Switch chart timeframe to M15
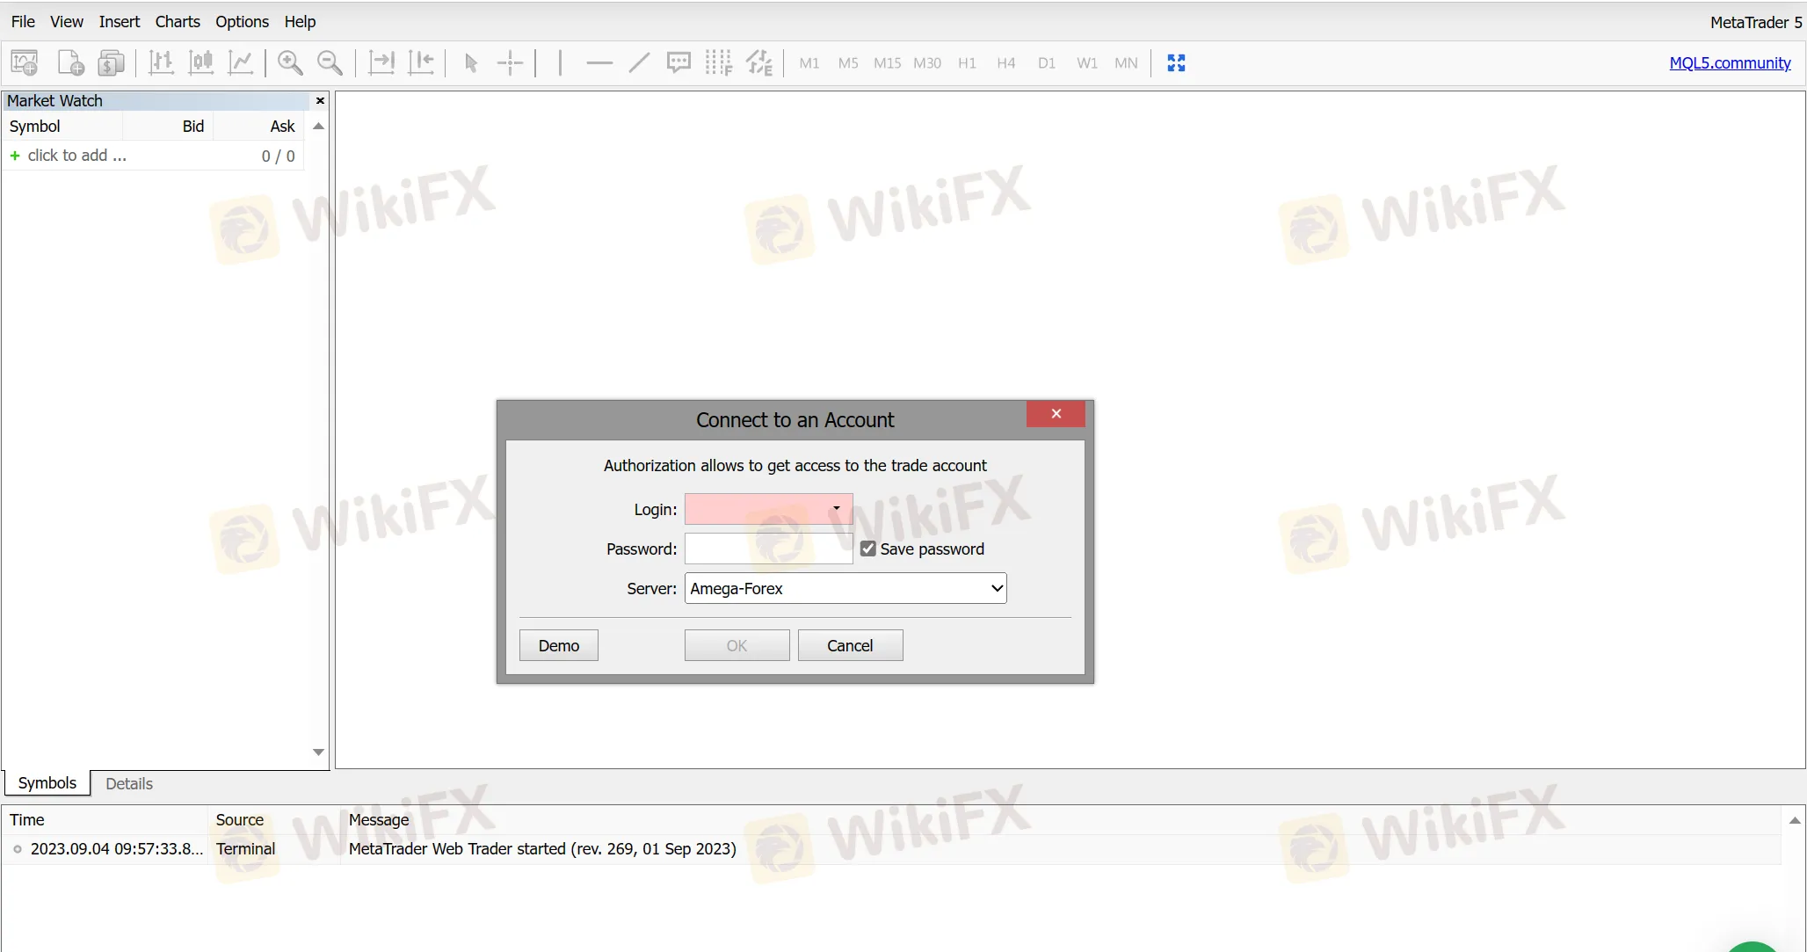The height and width of the screenshot is (952, 1807). tap(888, 63)
